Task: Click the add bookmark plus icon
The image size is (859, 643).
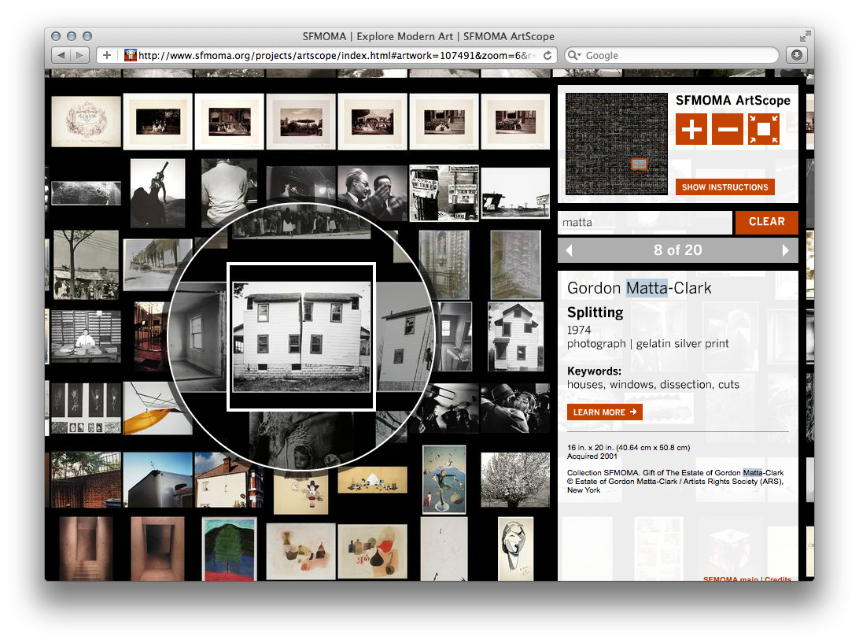Action: click(x=106, y=55)
